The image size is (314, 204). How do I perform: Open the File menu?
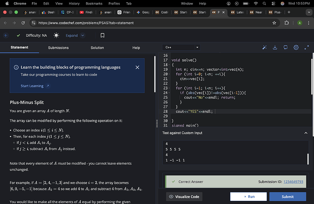34,3
